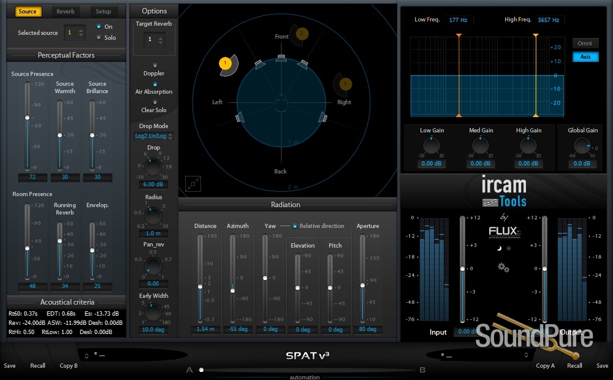This screenshot has height=380, width=613.
Task: Click the front center speaker icon
Action: tap(281, 58)
